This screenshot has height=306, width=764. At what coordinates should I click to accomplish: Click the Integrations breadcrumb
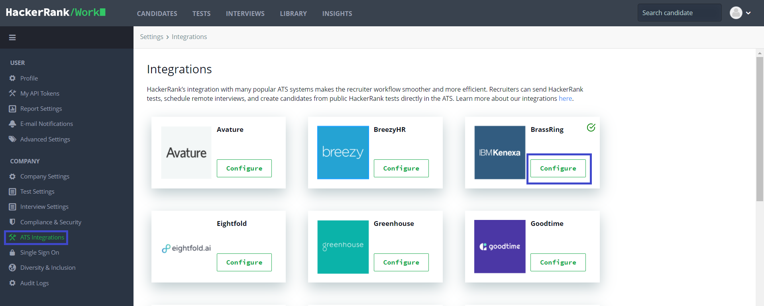click(189, 37)
